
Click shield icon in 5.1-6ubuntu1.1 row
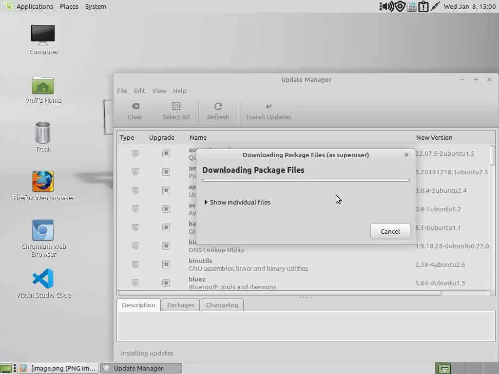coord(135,227)
